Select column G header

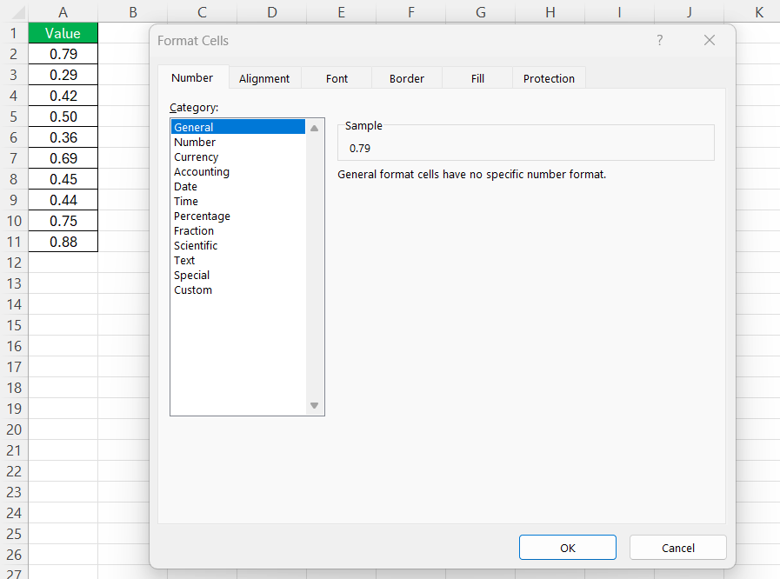[481, 12]
